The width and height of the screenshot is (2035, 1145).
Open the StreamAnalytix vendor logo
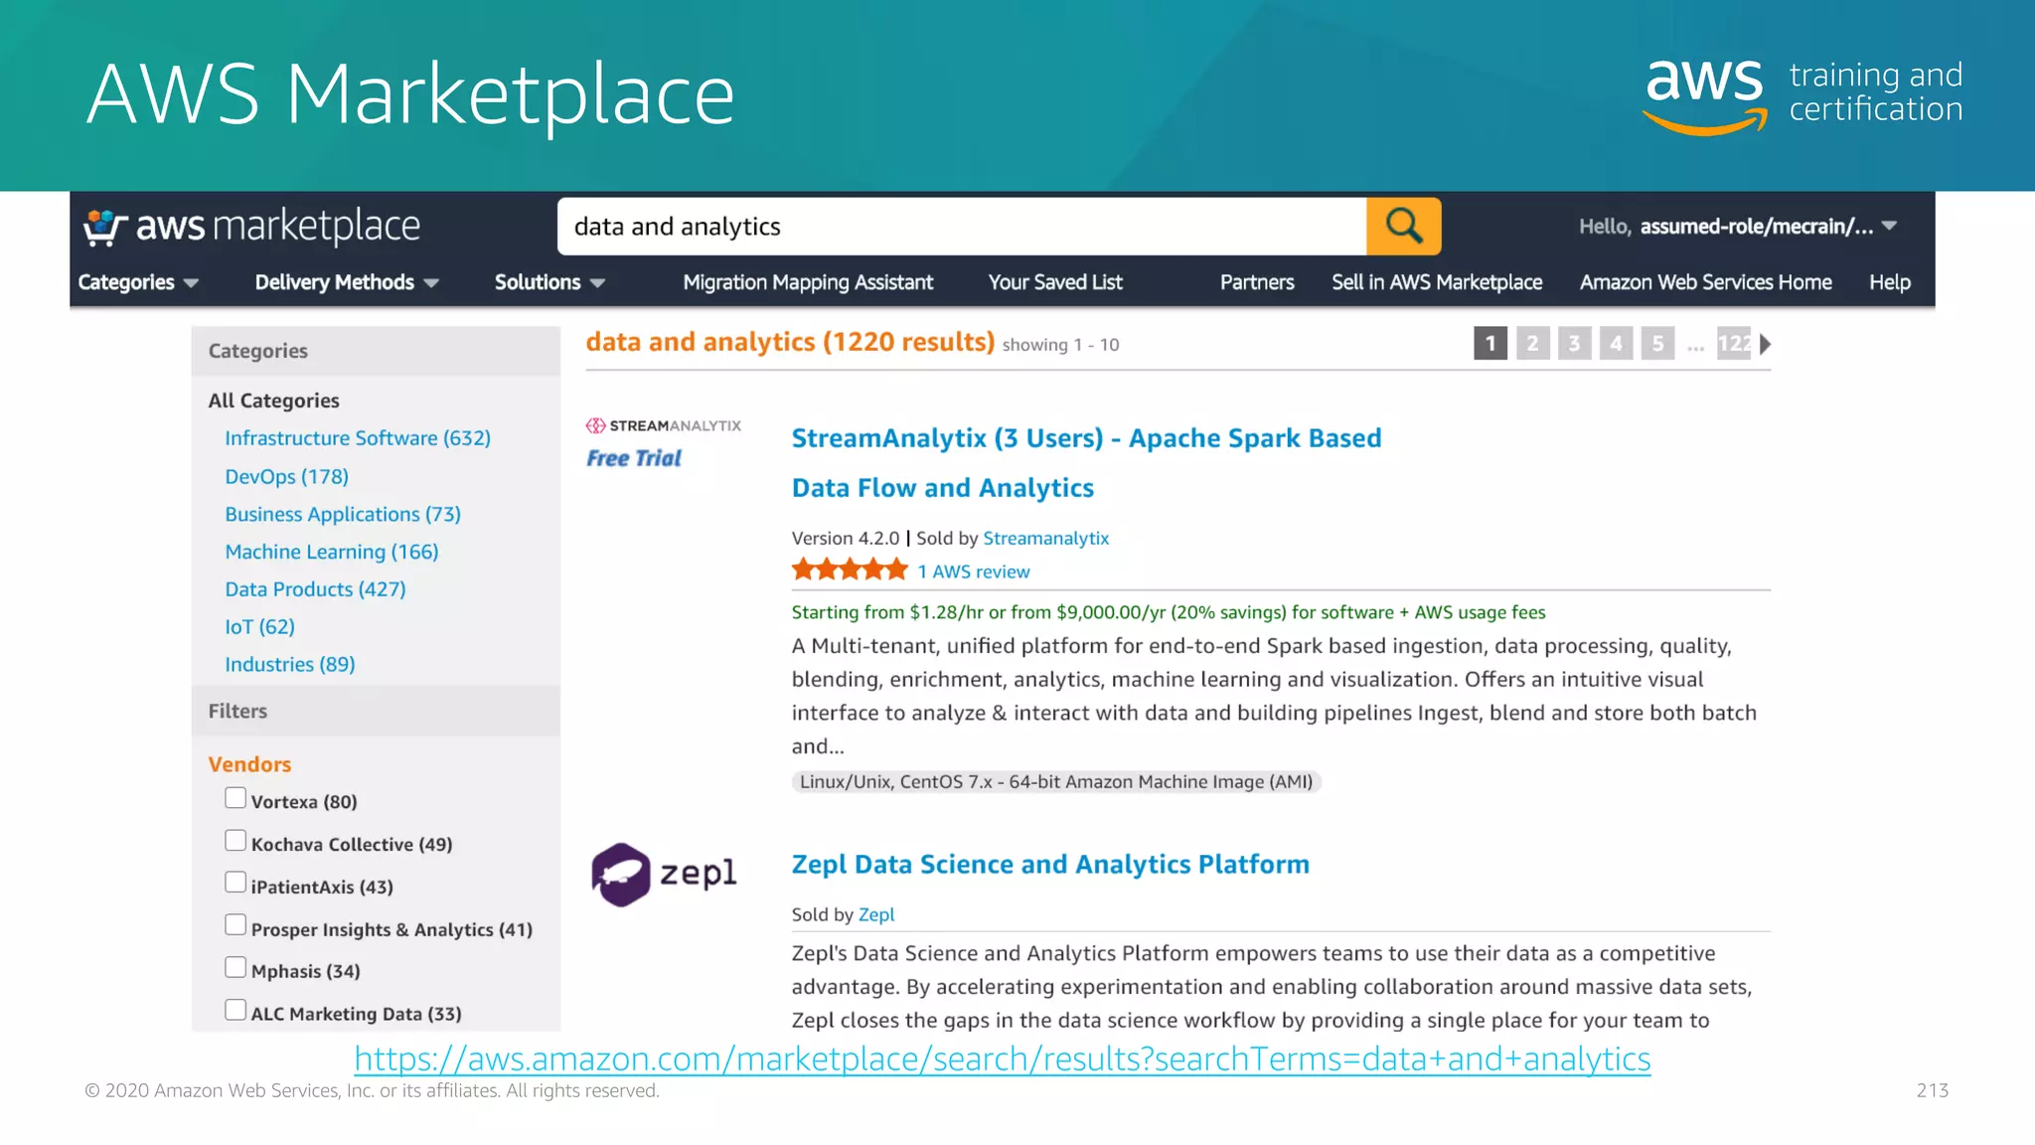pyautogui.click(x=664, y=425)
